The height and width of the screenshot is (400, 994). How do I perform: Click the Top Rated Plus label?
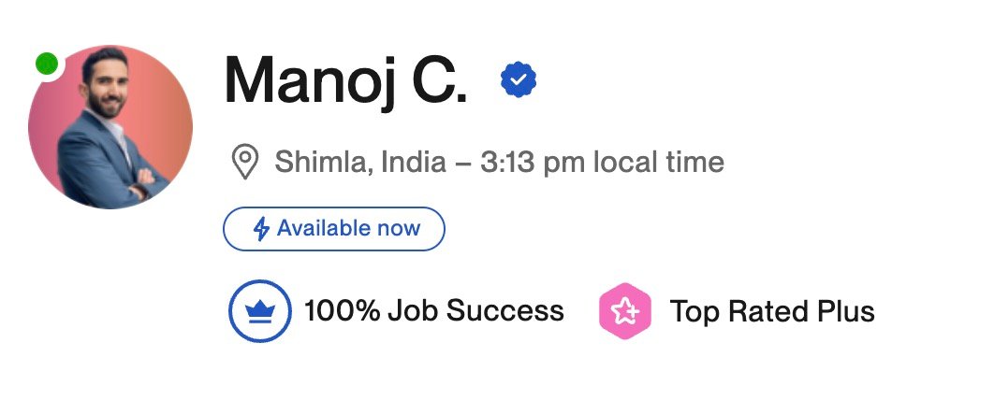772,311
